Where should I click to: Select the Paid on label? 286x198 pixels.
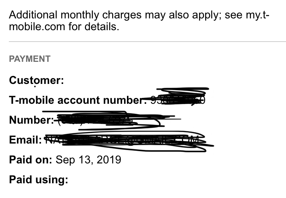pos(31,160)
